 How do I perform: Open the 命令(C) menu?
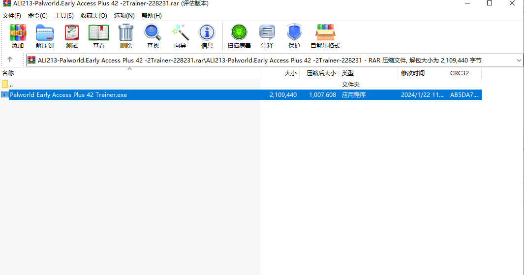(38, 16)
